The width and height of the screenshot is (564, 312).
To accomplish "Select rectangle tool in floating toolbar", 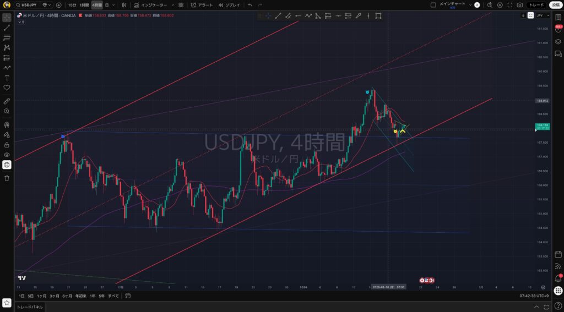I will pos(378,16).
